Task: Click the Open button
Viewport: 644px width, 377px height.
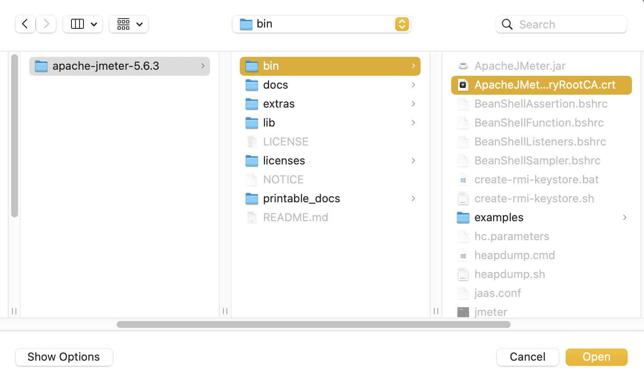Action: (x=596, y=357)
